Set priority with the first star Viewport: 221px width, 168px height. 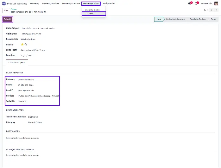click(x=22, y=45)
